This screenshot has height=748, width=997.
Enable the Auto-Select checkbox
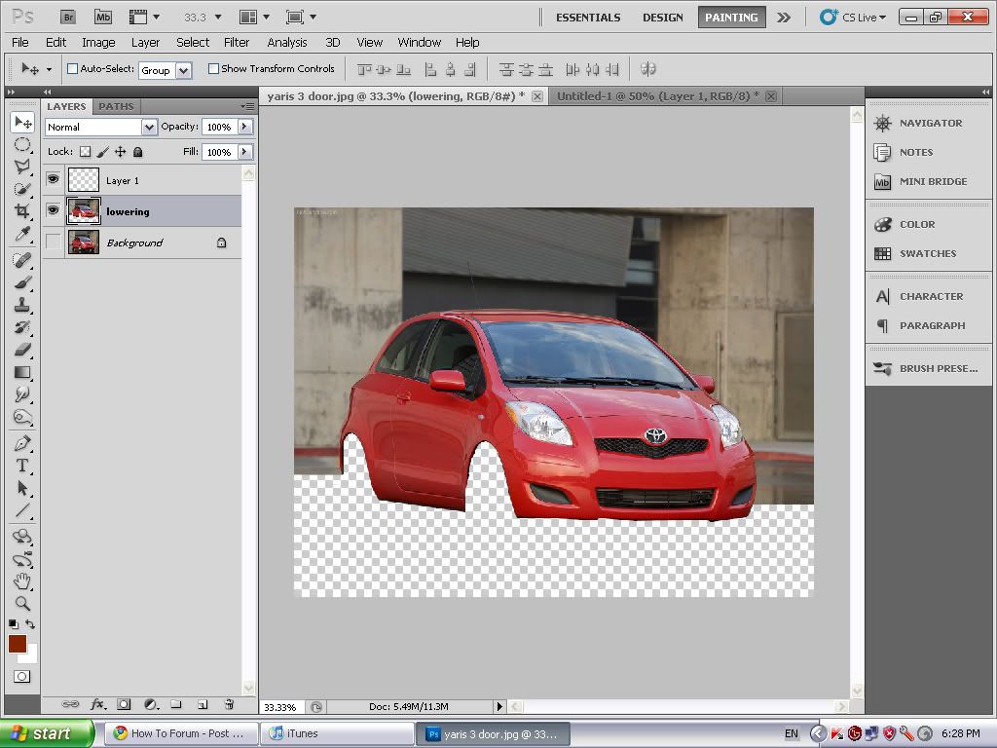pos(72,69)
